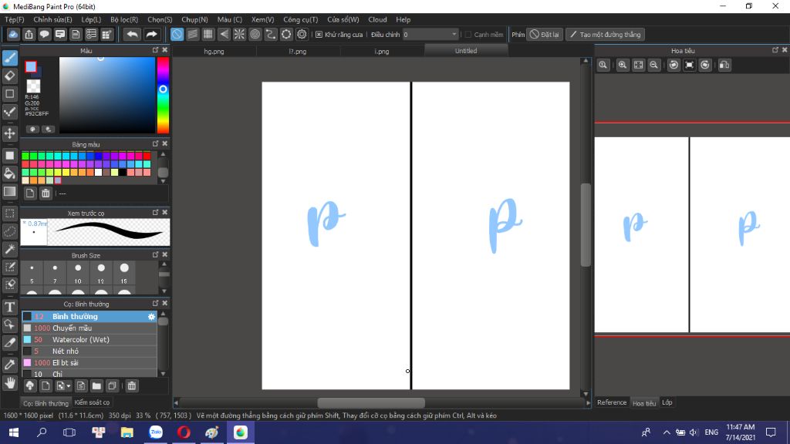
Task: Open the Điều chỉnh dropdown
Action: 430,34
